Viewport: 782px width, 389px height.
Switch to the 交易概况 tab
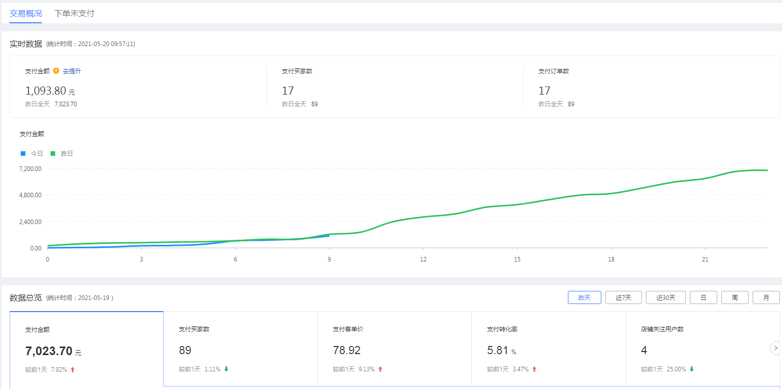coord(26,14)
